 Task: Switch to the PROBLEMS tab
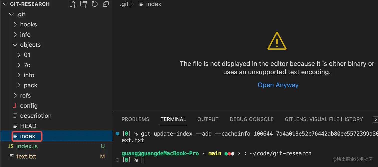tap(135, 119)
